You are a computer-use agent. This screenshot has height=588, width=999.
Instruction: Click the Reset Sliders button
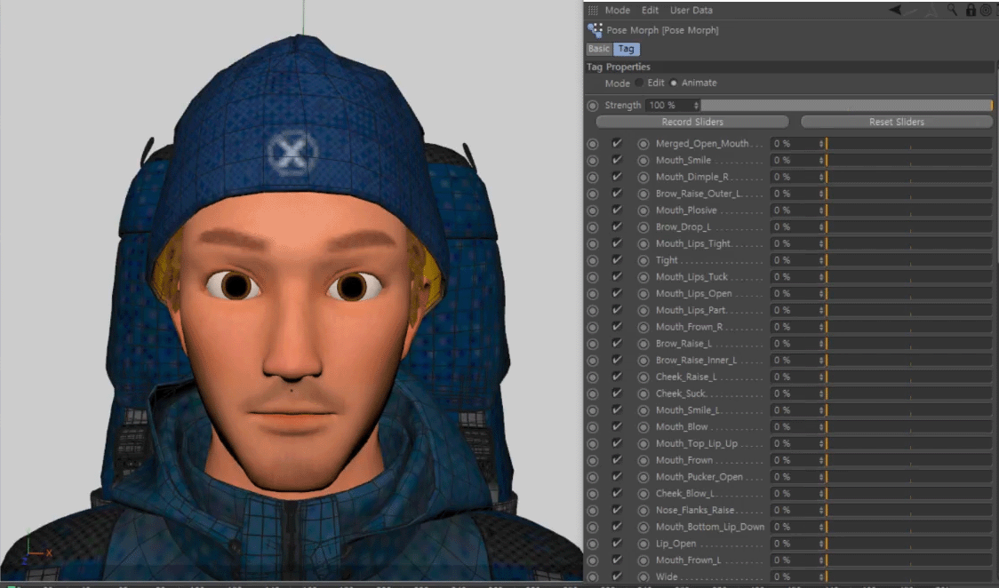coord(897,122)
